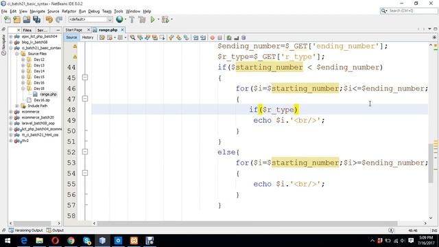Switch to the Start Page tab

click(74, 30)
